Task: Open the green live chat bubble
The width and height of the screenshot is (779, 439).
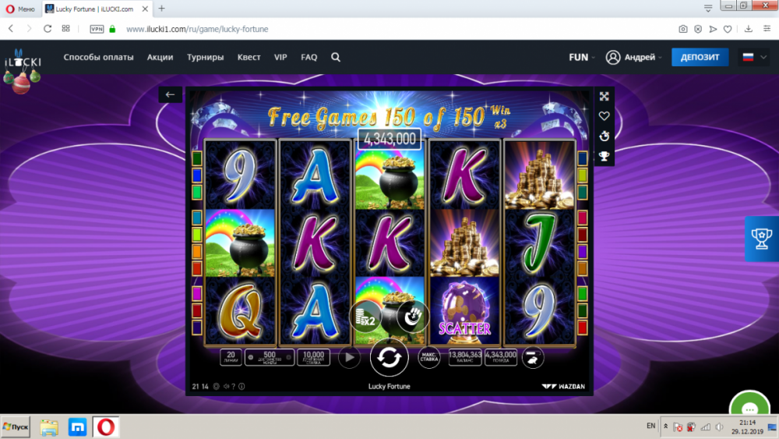Action: click(x=749, y=405)
